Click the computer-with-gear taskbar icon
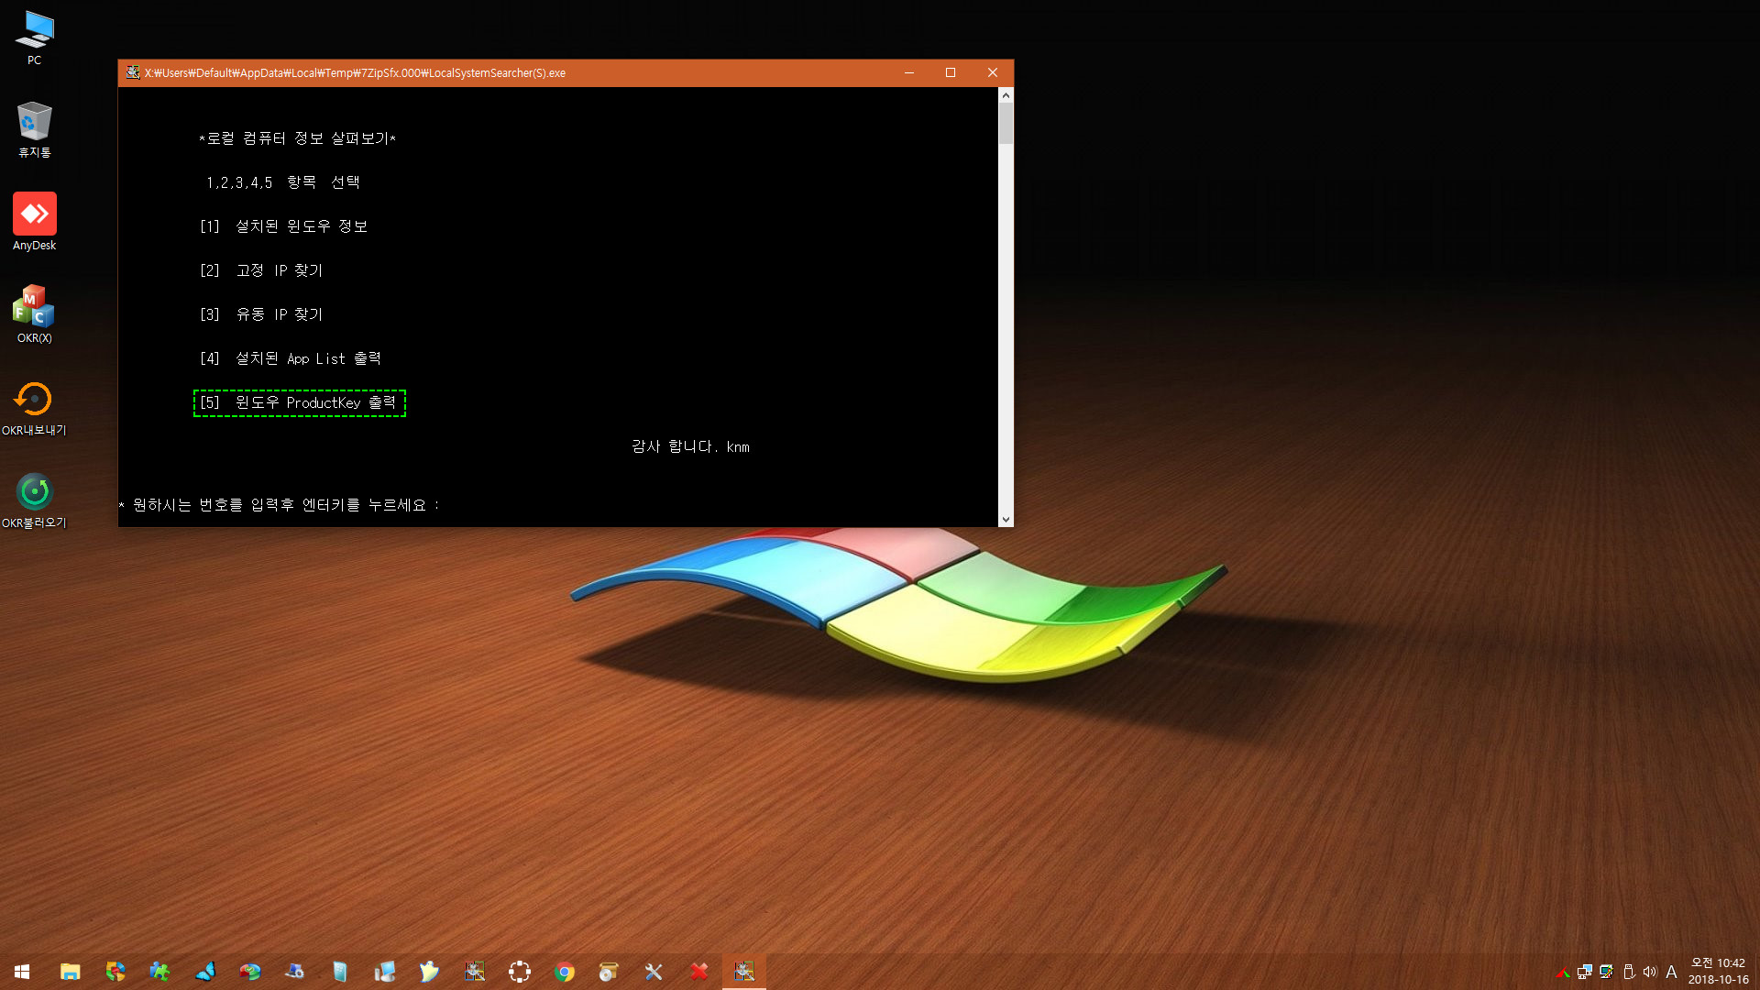This screenshot has width=1760, height=990. click(x=294, y=972)
